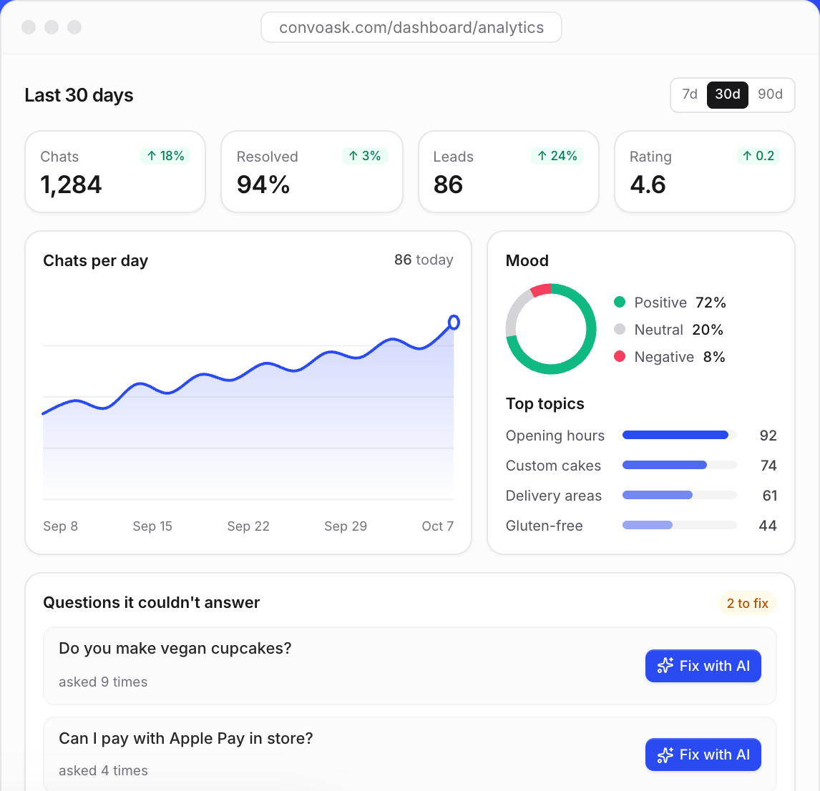Viewport: 820px width, 791px height.
Task: Click the 'Last 30 days' heading
Action: [x=79, y=95]
